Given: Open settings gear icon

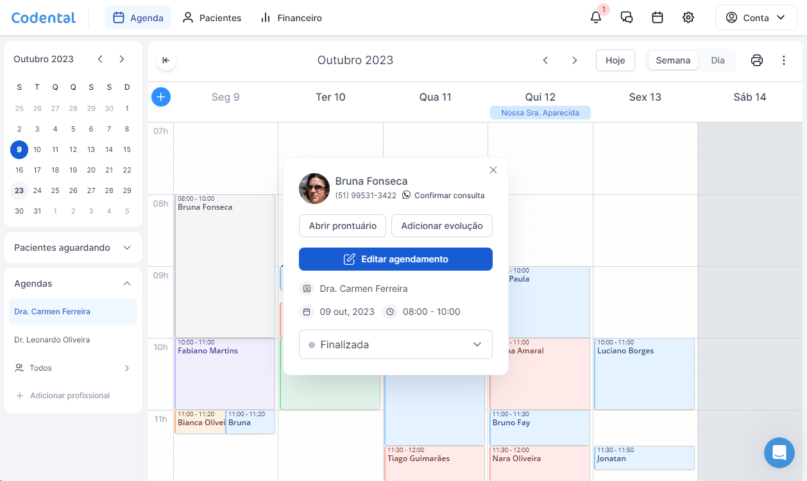Looking at the screenshot, I should (688, 18).
